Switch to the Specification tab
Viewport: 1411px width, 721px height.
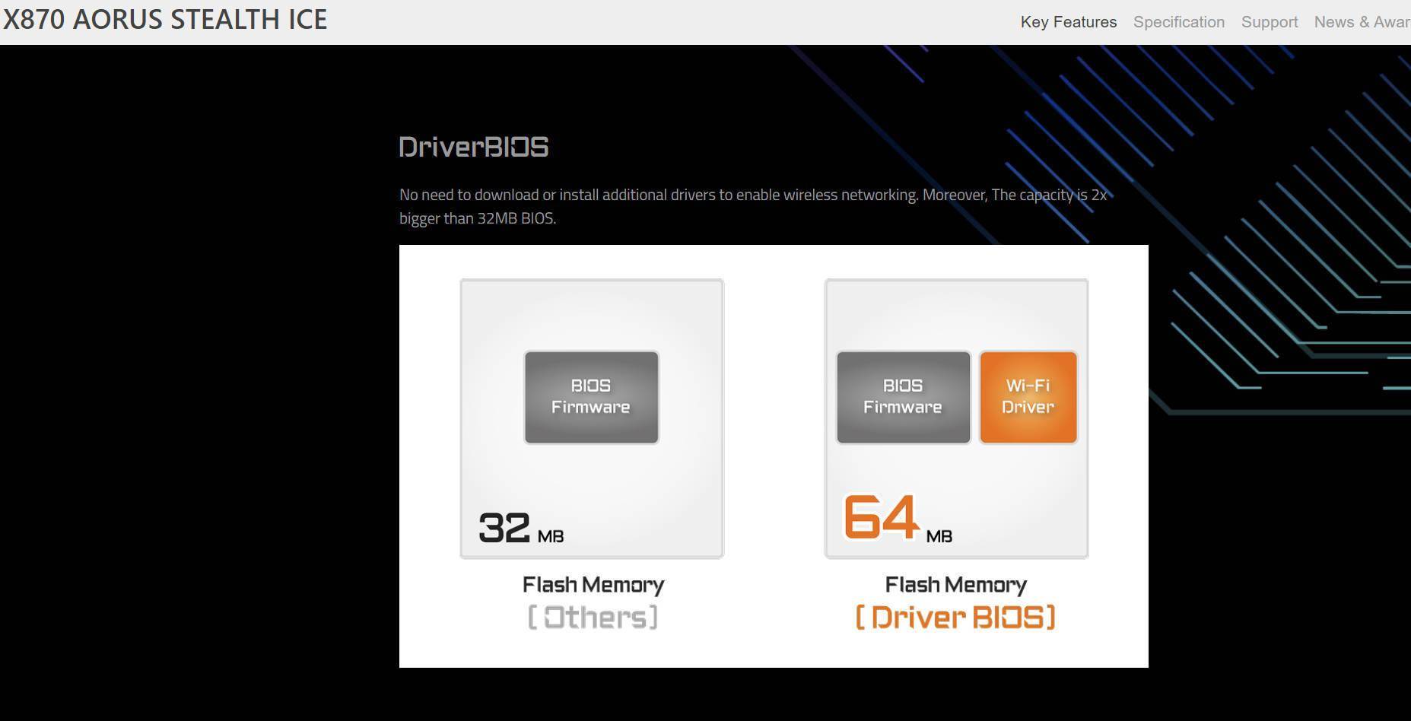coord(1177,21)
